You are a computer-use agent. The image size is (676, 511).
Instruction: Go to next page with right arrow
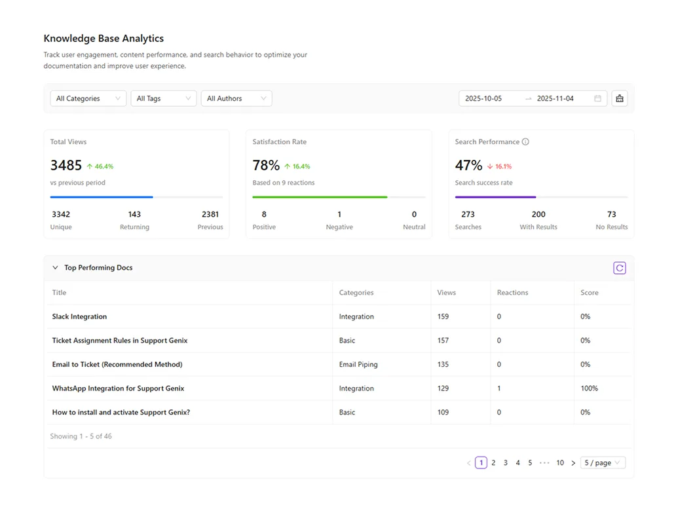coord(573,463)
